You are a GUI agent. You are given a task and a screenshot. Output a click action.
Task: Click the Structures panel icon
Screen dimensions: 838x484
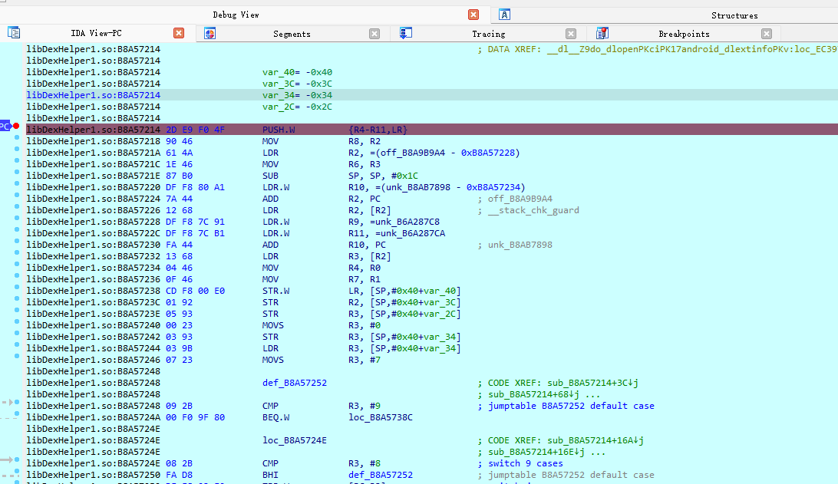[x=504, y=15]
